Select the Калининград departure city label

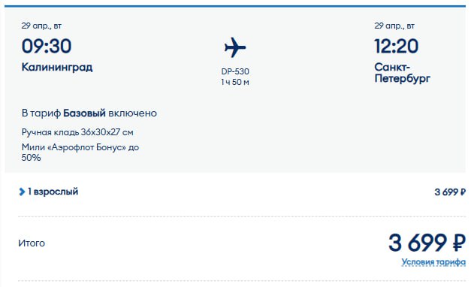(x=57, y=68)
